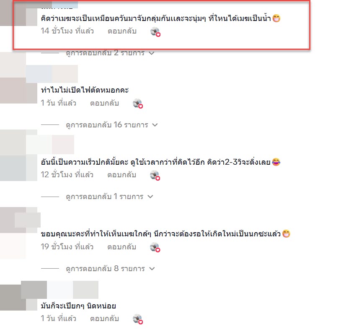This screenshot has width=341, height=329.
Task: Reply to the fog light question comment
Action: click(105, 103)
